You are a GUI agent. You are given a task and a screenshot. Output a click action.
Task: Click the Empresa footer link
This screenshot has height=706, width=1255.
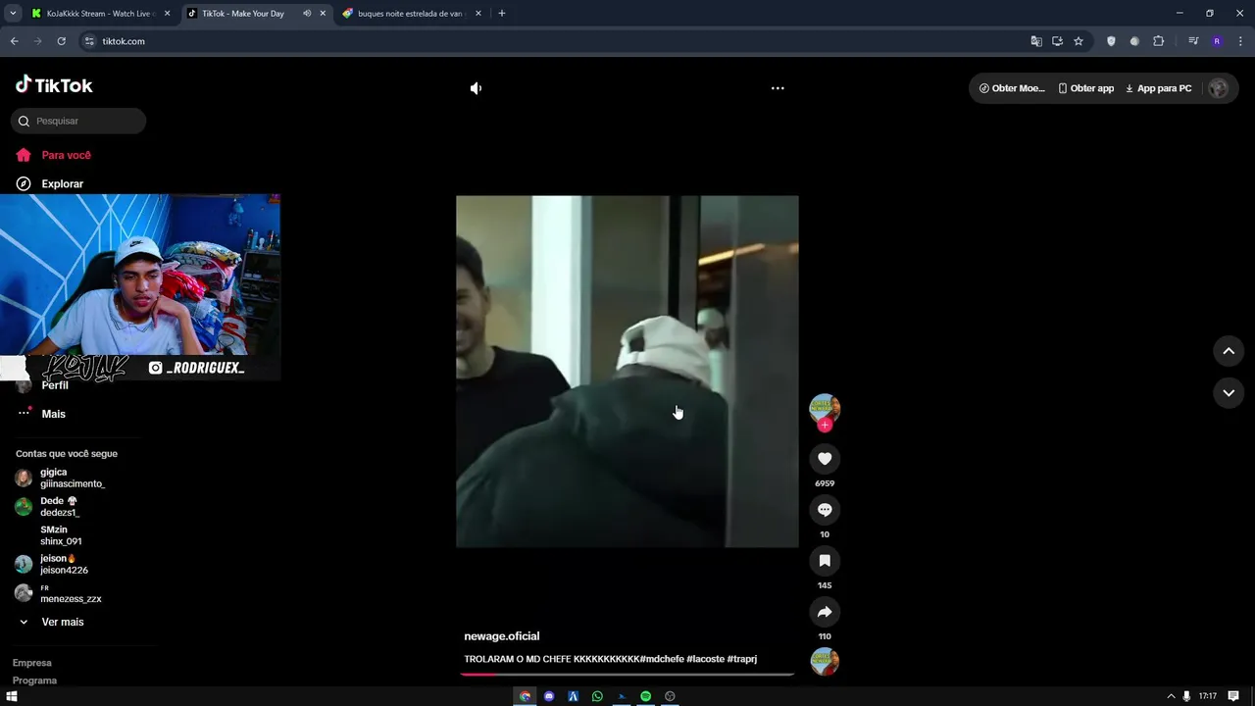[31, 663]
